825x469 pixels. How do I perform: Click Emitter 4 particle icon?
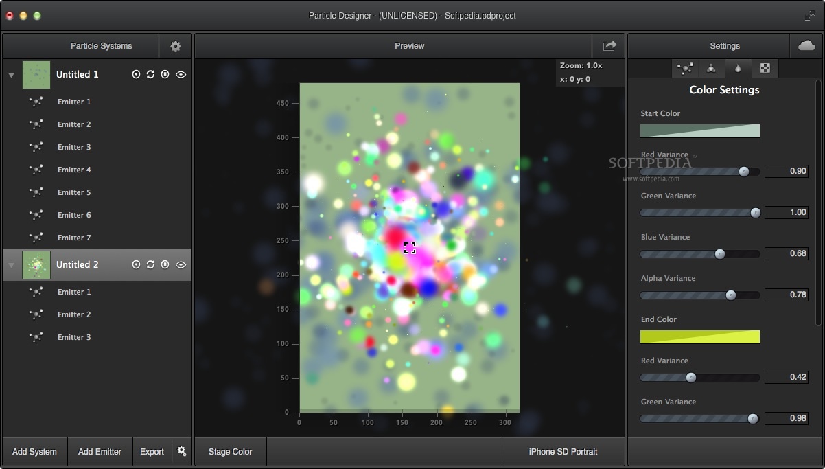pos(36,170)
